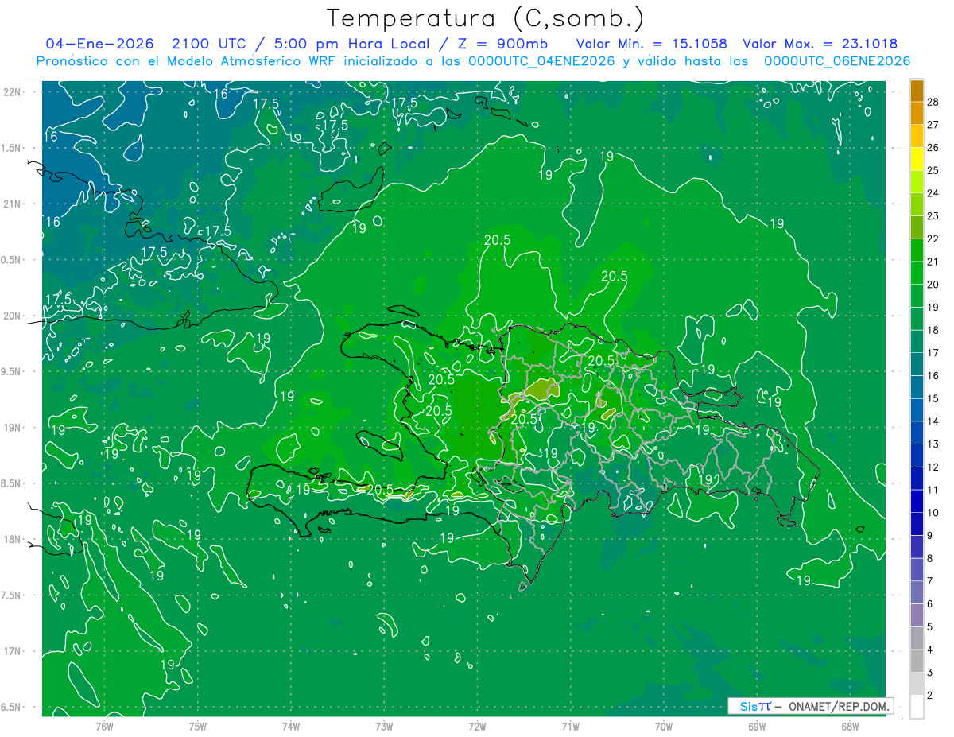Click the '22N' latitude axis label
The image size is (954, 737).
tap(12, 91)
